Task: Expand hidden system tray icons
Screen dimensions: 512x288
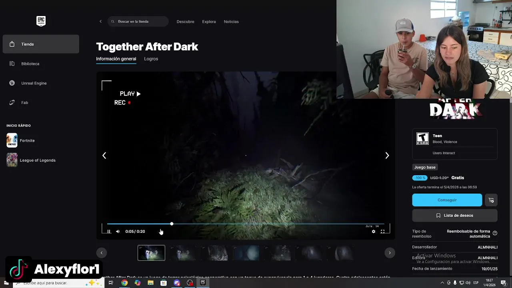Action: (442, 283)
